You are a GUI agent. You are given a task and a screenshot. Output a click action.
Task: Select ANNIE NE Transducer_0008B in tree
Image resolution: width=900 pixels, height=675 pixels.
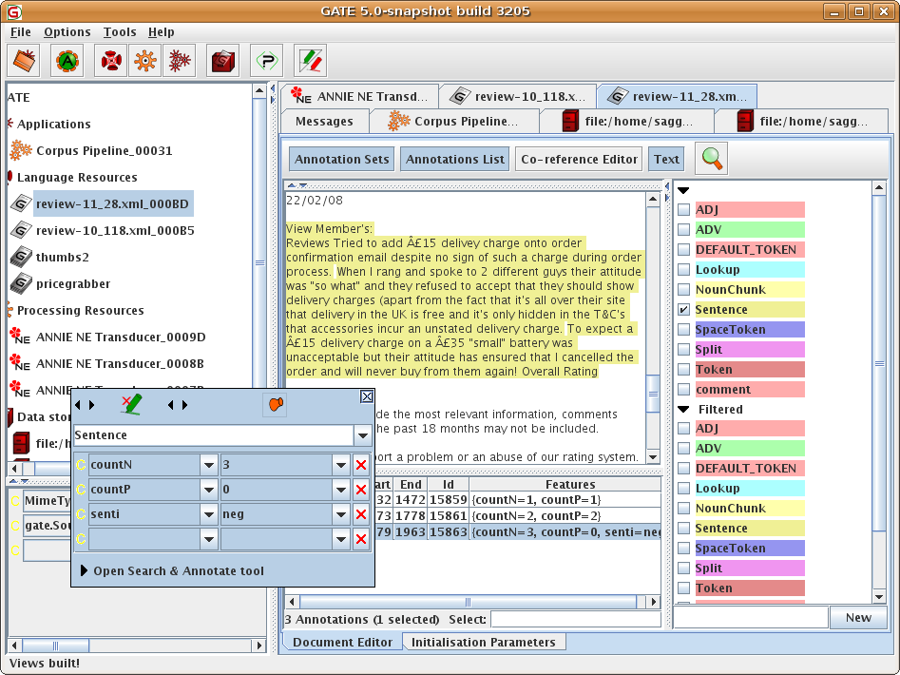pos(120,363)
